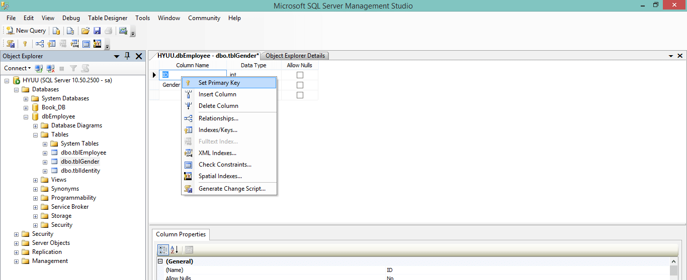Click the tblGender document tab
The height and width of the screenshot is (280, 687).
[x=208, y=56]
